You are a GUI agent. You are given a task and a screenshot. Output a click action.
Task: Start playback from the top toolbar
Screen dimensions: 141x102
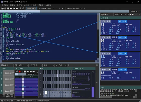[14, 9]
